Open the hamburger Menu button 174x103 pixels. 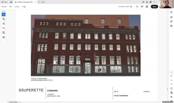pyautogui.click(x=4, y=2)
